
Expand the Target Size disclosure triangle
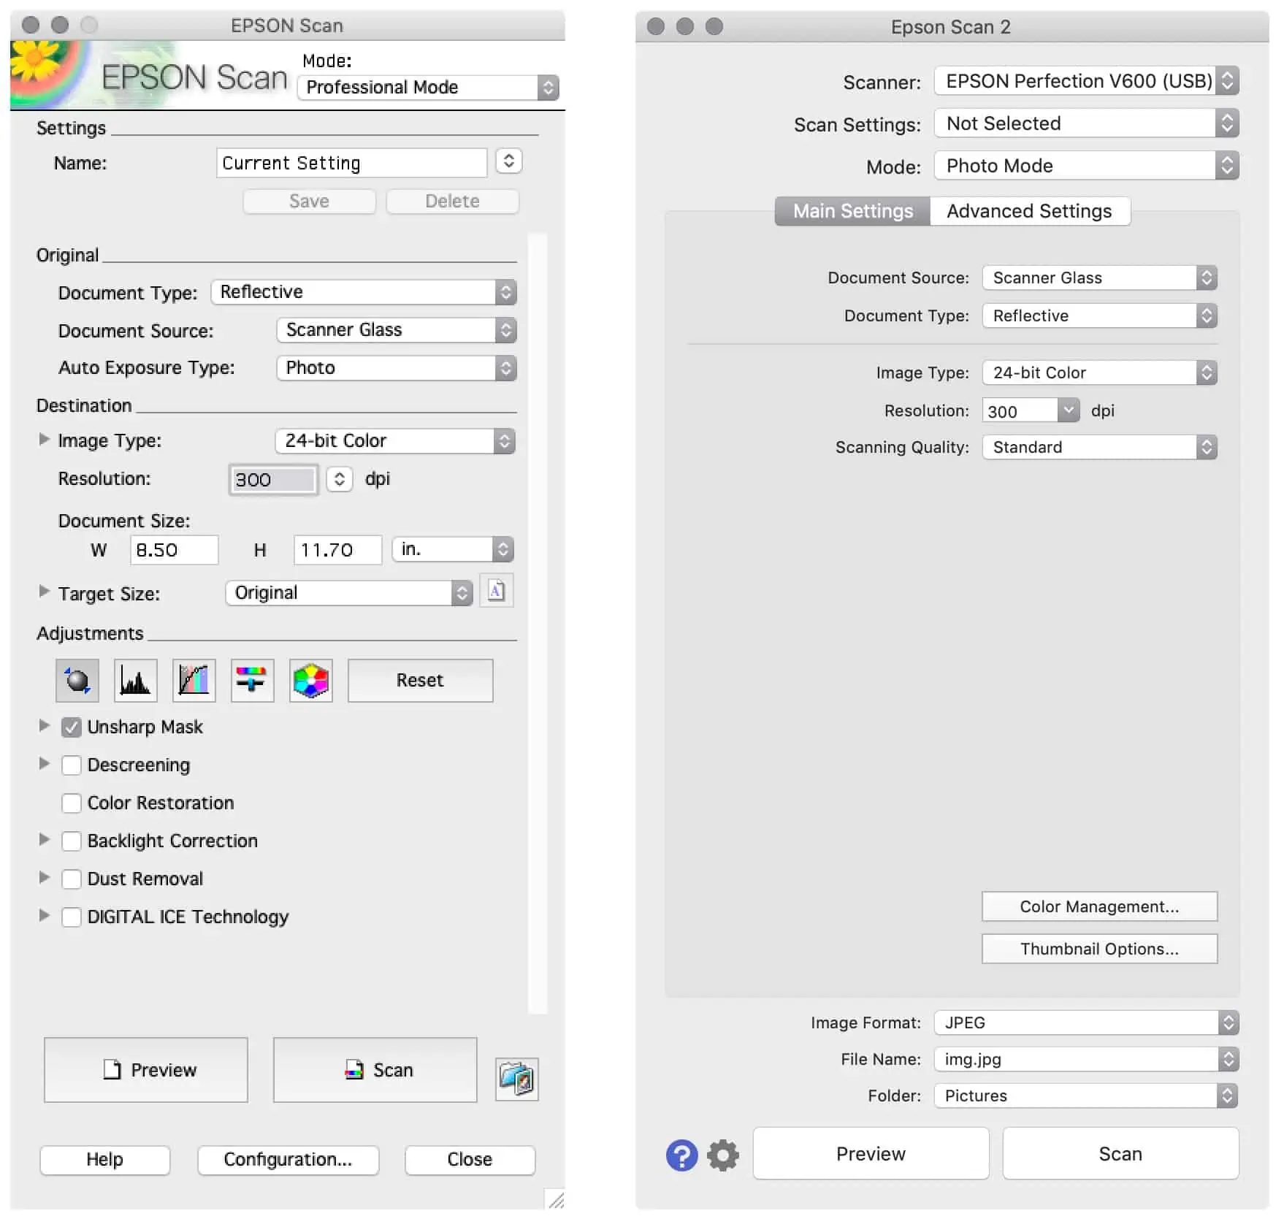pos(44,592)
